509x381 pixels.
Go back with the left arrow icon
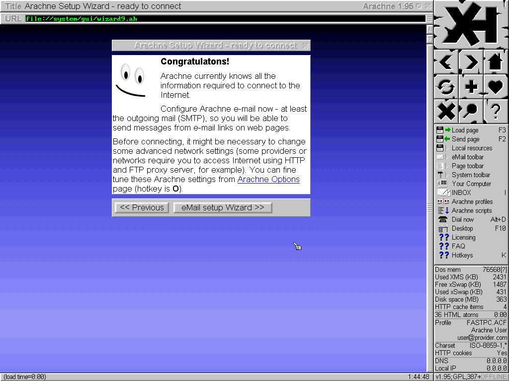pyautogui.click(x=446, y=62)
